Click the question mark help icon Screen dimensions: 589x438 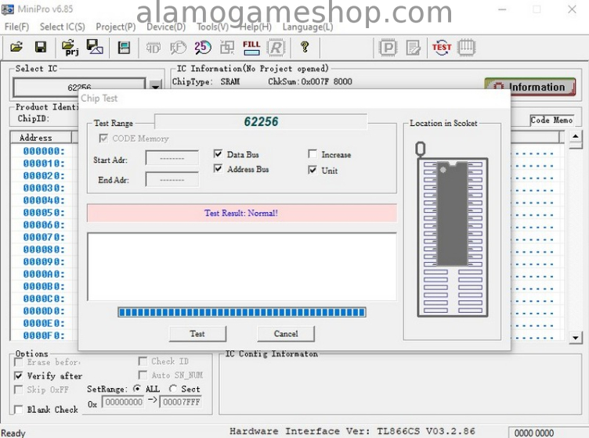305,47
